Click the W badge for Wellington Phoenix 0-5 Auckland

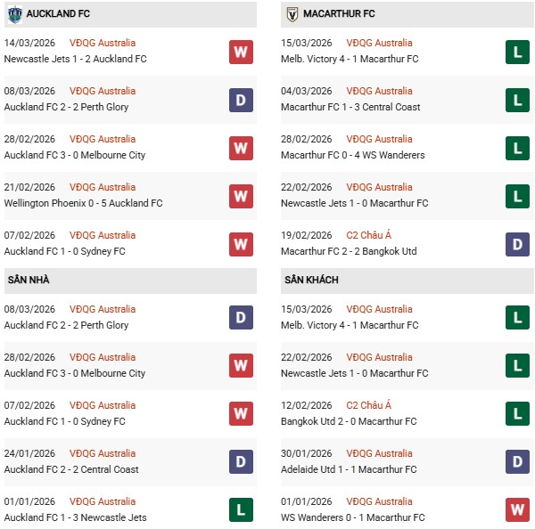click(241, 196)
